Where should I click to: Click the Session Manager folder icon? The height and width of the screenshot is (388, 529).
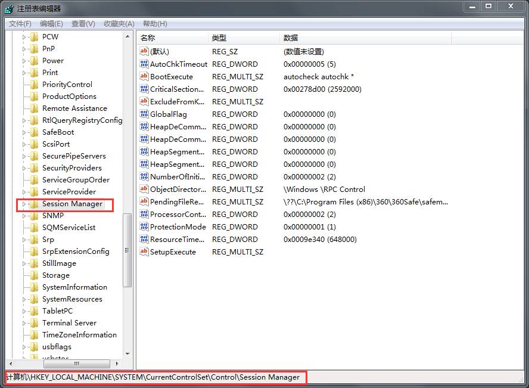[x=34, y=204]
